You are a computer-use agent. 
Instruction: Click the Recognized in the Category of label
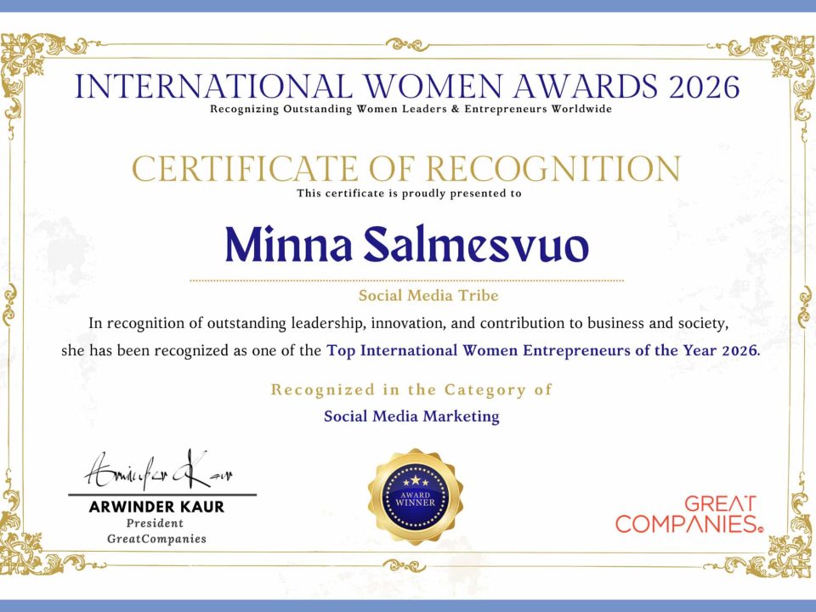[411, 390]
